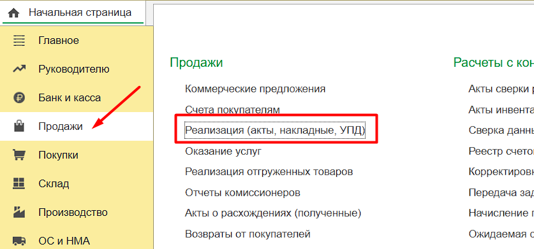Open Реализация отгруженных товаров
Viewport: 534px width, 249px height.
pyautogui.click(x=269, y=172)
